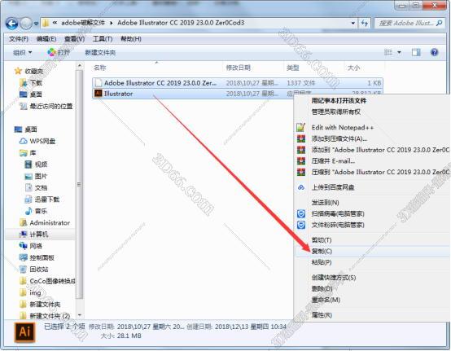Click the Back navigation arrow button
Viewport: 451px width, 351px height.
[x=12, y=24]
